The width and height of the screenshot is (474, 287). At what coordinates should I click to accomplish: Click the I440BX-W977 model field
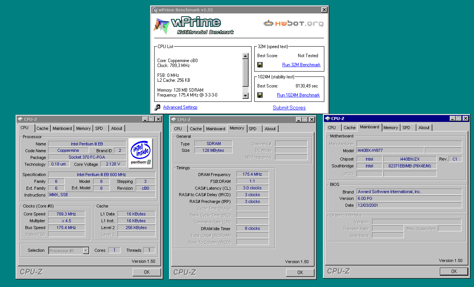pyautogui.click(x=390, y=151)
